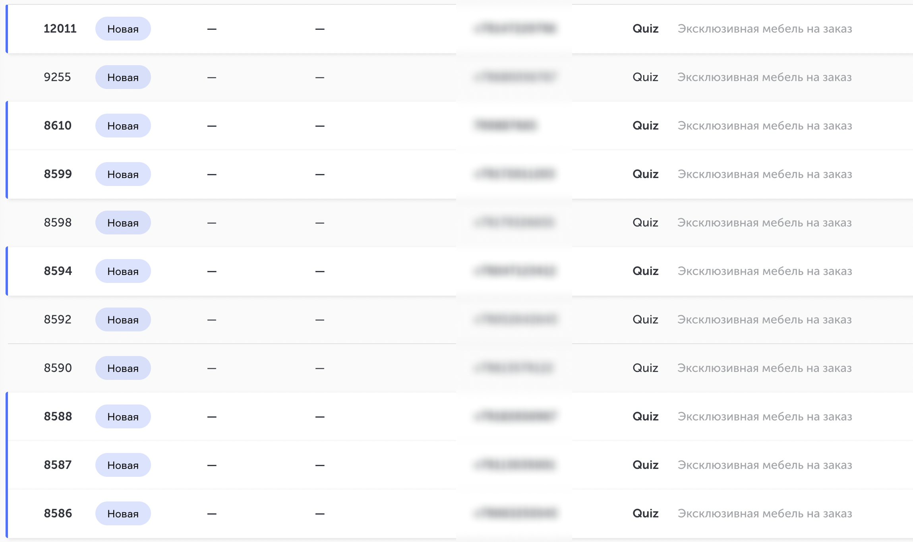This screenshot has height=542, width=913.
Task: Click the Новая status badge for lead 12011
Action: click(x=123, y=29)
